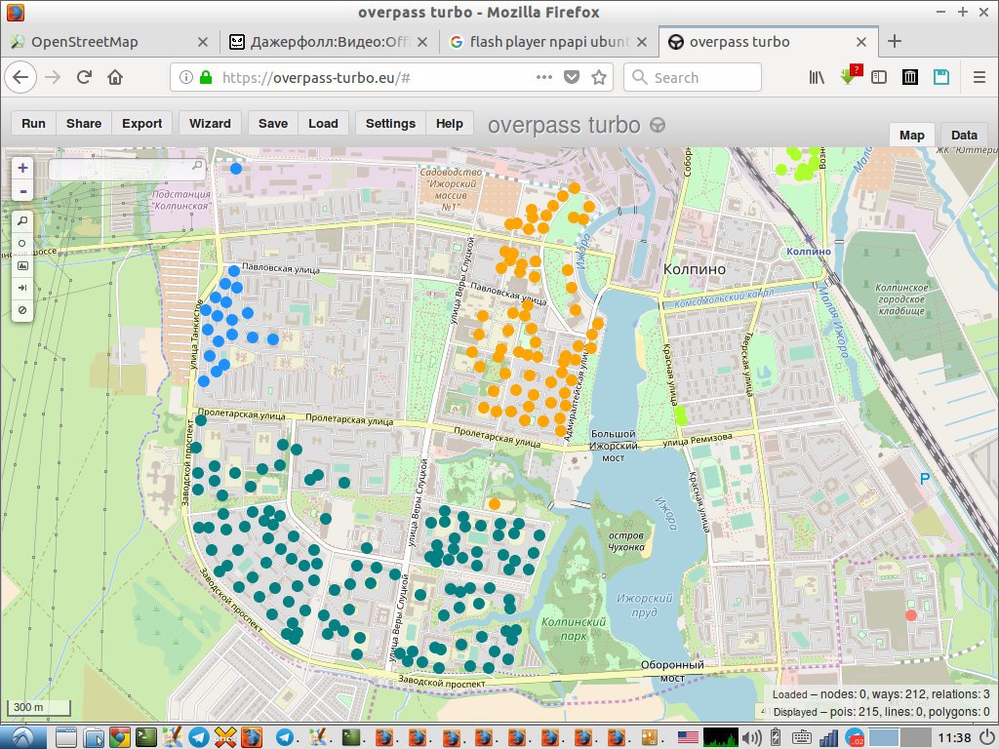Close the OpenStreetMap browser tab
This screenshot has height=749, width=999.
click(203, 42)
